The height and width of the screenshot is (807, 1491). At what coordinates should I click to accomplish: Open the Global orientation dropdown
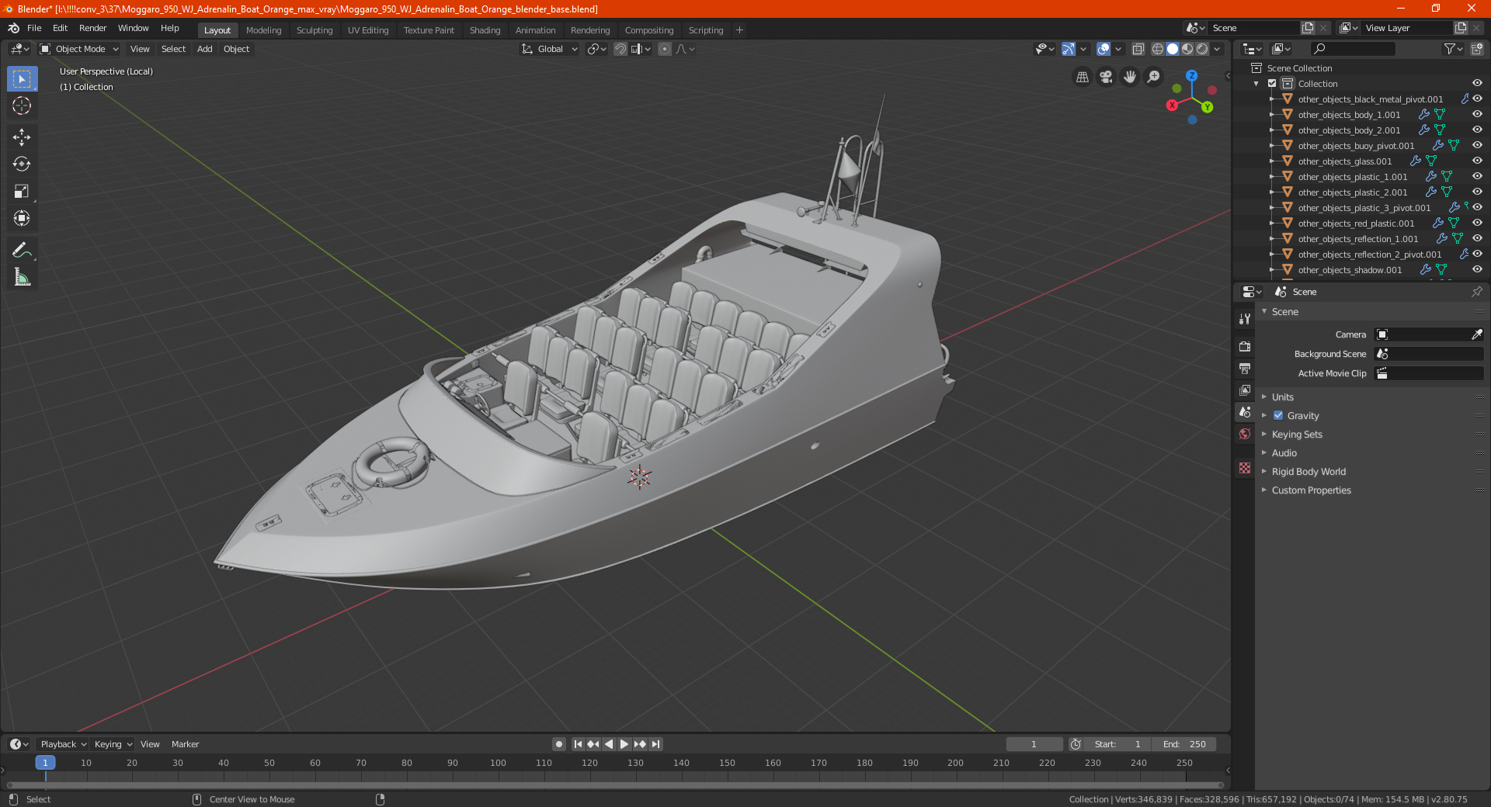coord(550,49)
